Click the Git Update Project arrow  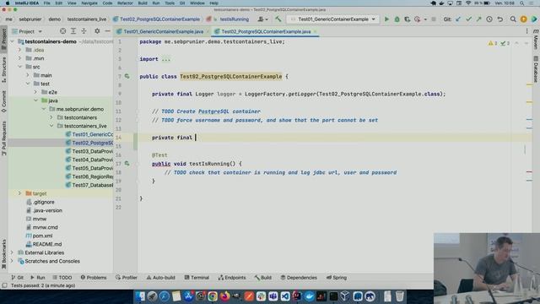[x=458, y=19]
